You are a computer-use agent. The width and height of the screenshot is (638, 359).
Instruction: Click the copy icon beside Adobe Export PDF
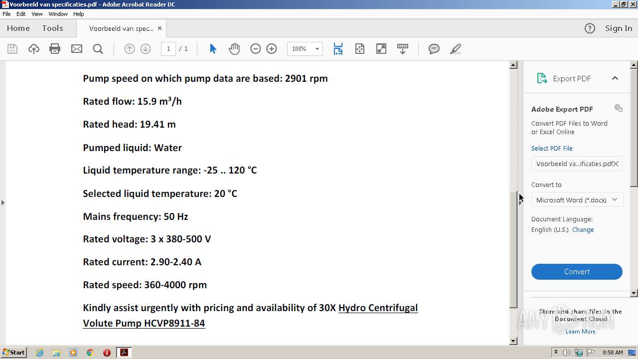[x=619, y=108]
